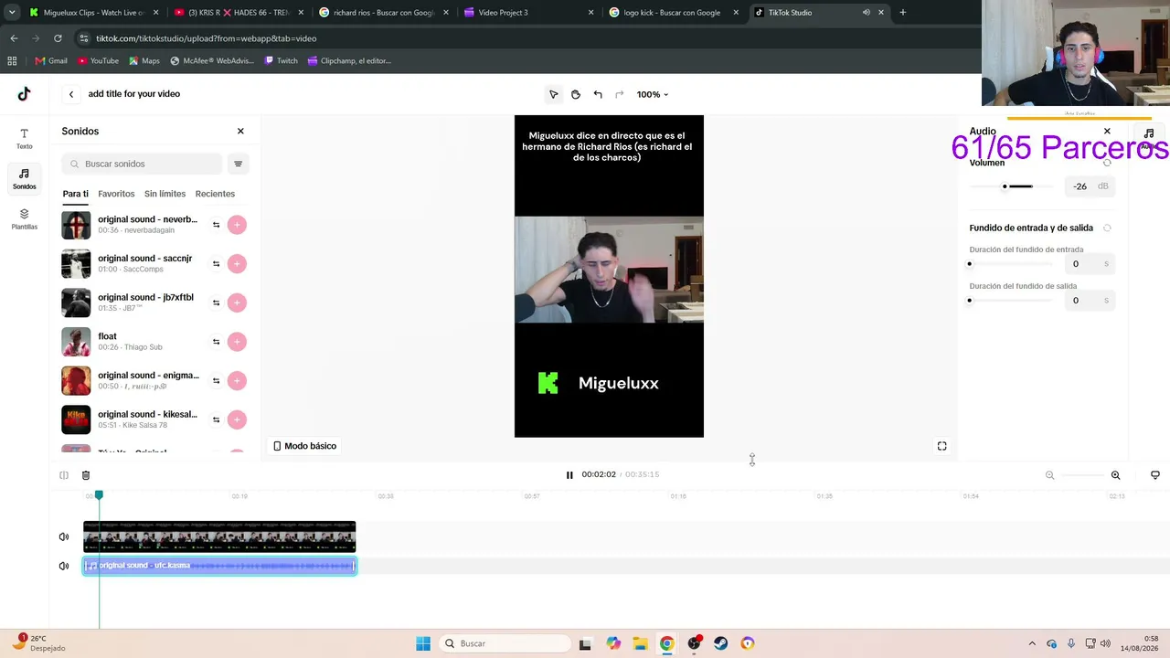Replace audio with 'original sound - jb7xftbl'
The image size is (1170, 658).
(216, 302)
